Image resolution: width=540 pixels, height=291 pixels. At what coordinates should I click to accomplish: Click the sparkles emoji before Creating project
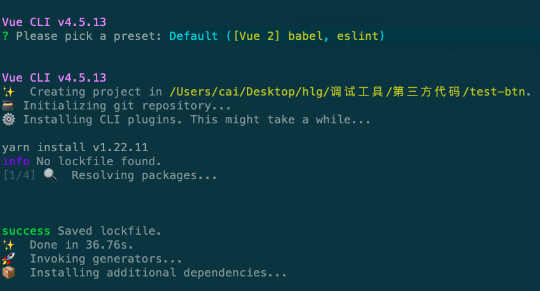(9, 92)
